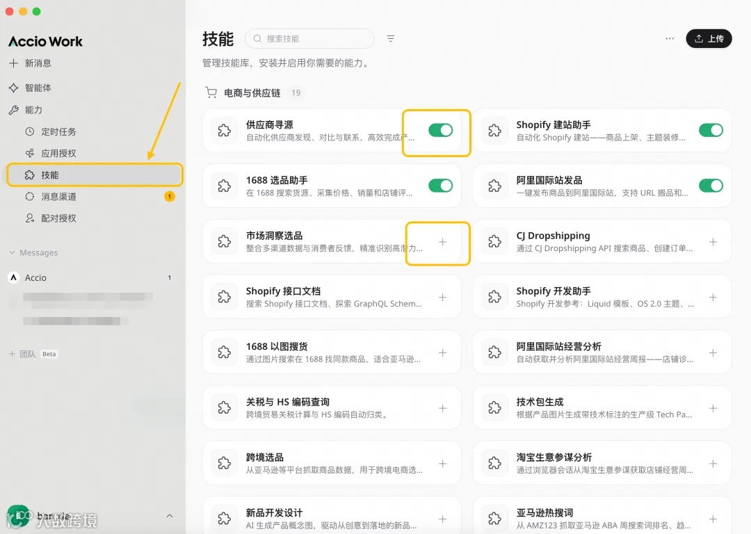Screen dimensions: 751x534
Task: Open the Accio conversation
Action: [x=91, y=277]
